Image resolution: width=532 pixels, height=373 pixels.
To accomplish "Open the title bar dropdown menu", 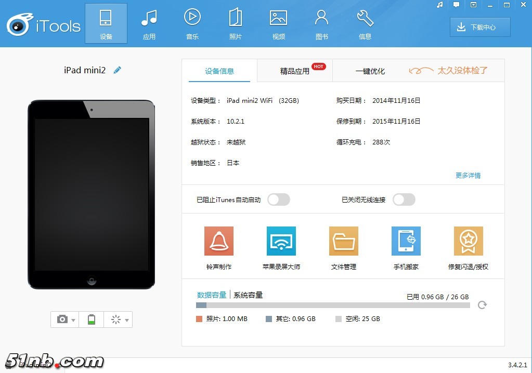I will click(473, 5).
